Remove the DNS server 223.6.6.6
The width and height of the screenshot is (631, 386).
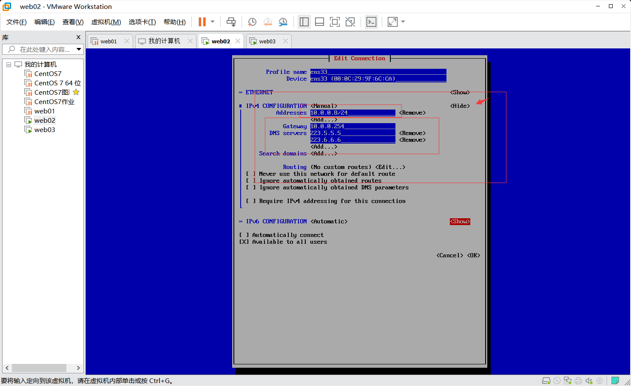(412, 140)
